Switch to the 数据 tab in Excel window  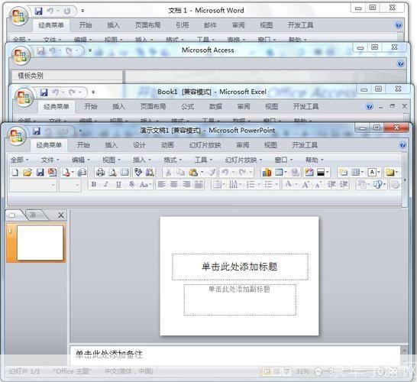(215, 107)
